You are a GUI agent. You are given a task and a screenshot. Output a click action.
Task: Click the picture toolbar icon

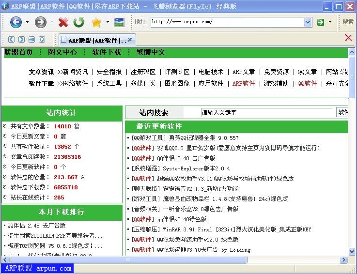[119, 22]
